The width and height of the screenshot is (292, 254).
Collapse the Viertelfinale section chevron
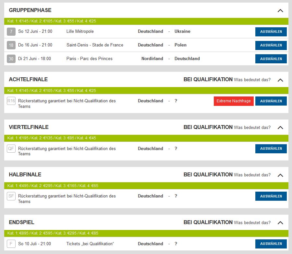(280, 128)
